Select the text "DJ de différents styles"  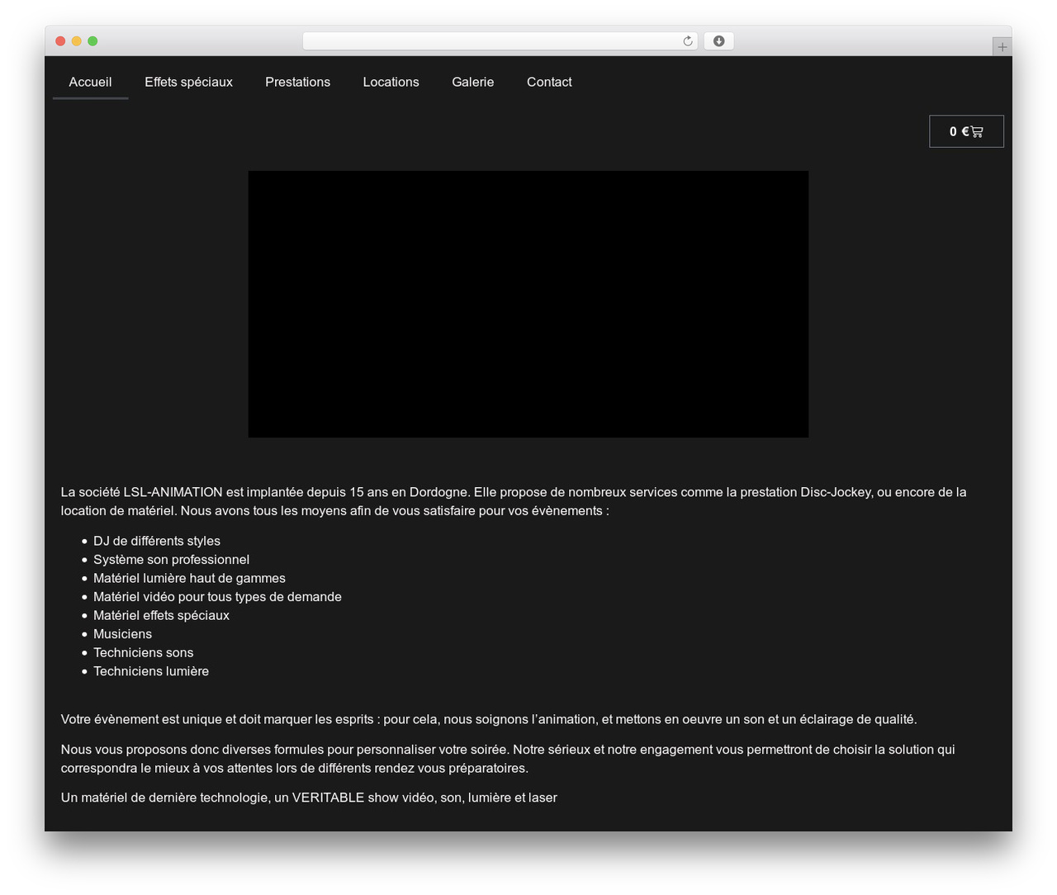(x=157, y=541)
